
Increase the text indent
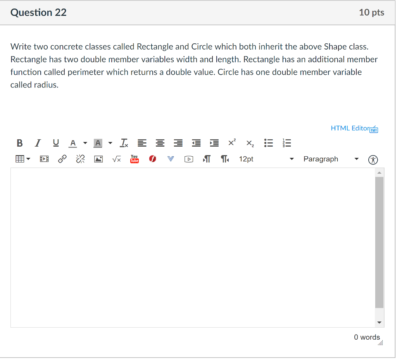(214, 143)
